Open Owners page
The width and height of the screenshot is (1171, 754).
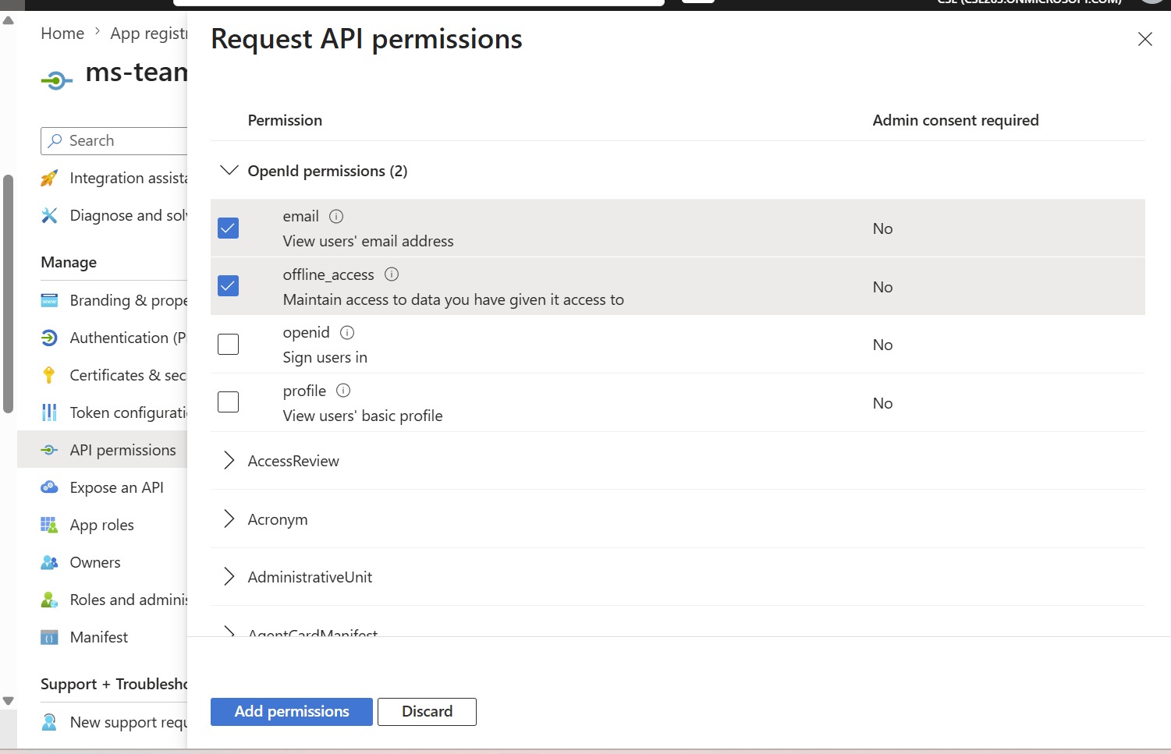coord(95,562)
